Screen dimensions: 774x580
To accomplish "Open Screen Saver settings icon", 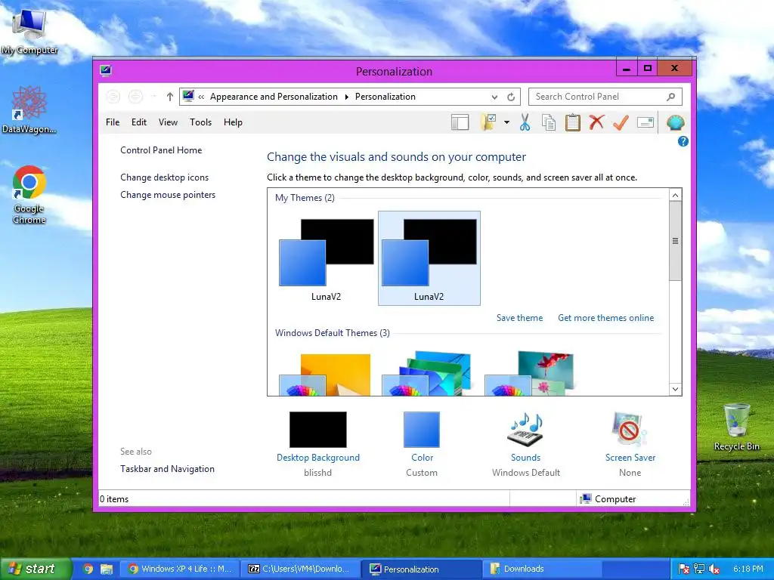I will point(630,430).
